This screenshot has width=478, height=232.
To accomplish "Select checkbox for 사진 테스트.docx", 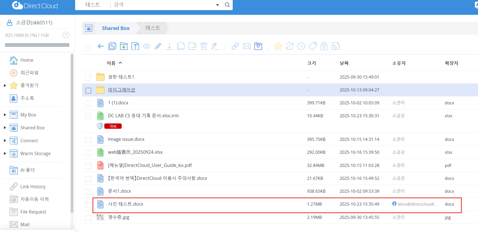I will [x=88, y=205].
